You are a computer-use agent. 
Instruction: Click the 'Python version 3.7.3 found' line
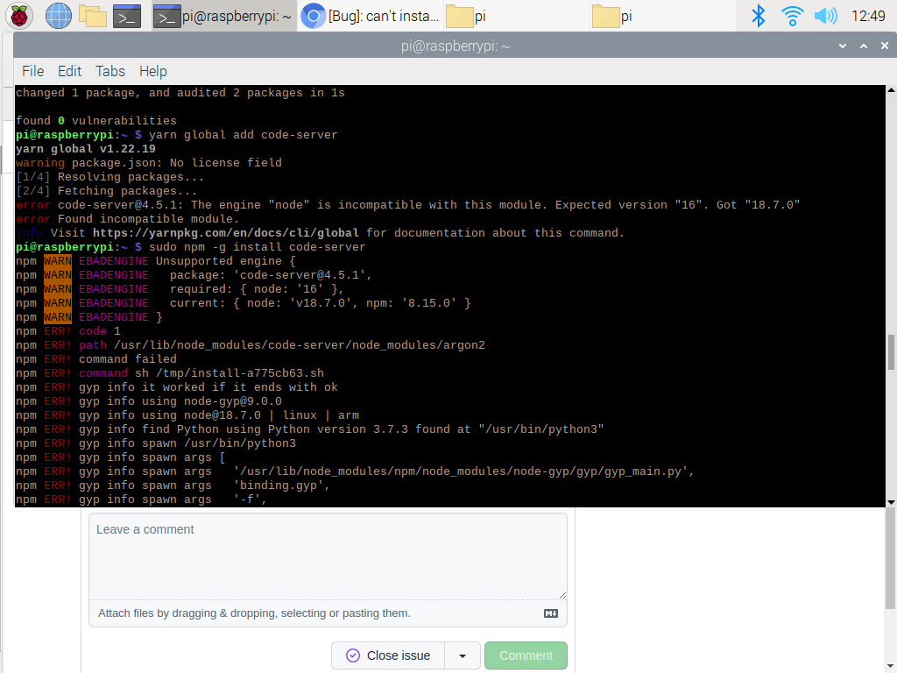coord(309,429)
